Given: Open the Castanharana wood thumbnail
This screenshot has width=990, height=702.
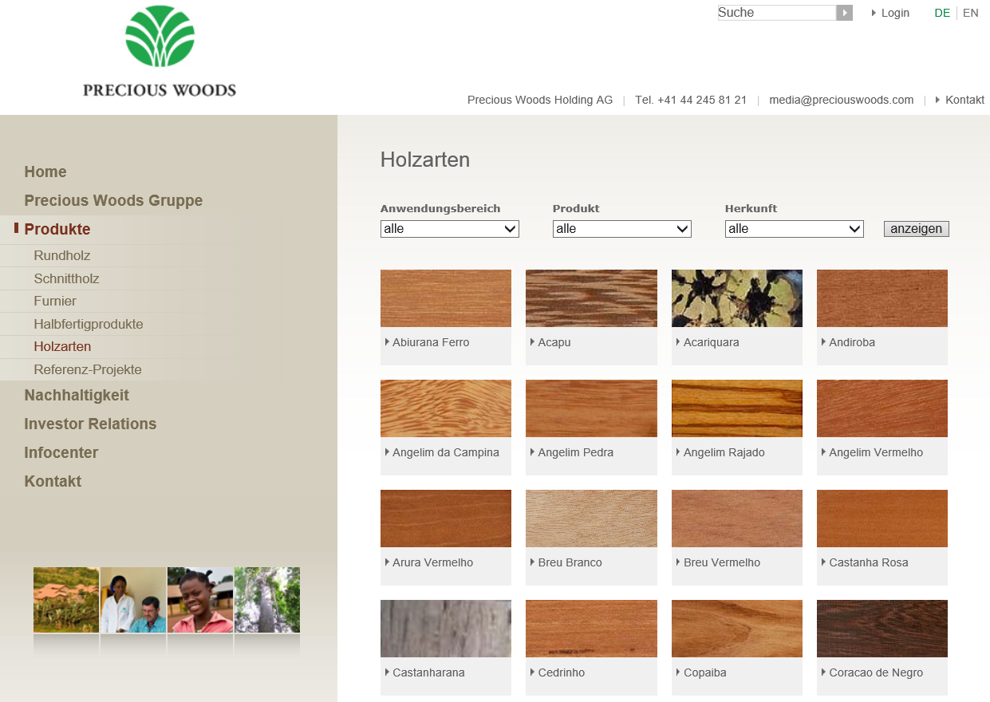Looking at the screenshot, I should [446, 629].
